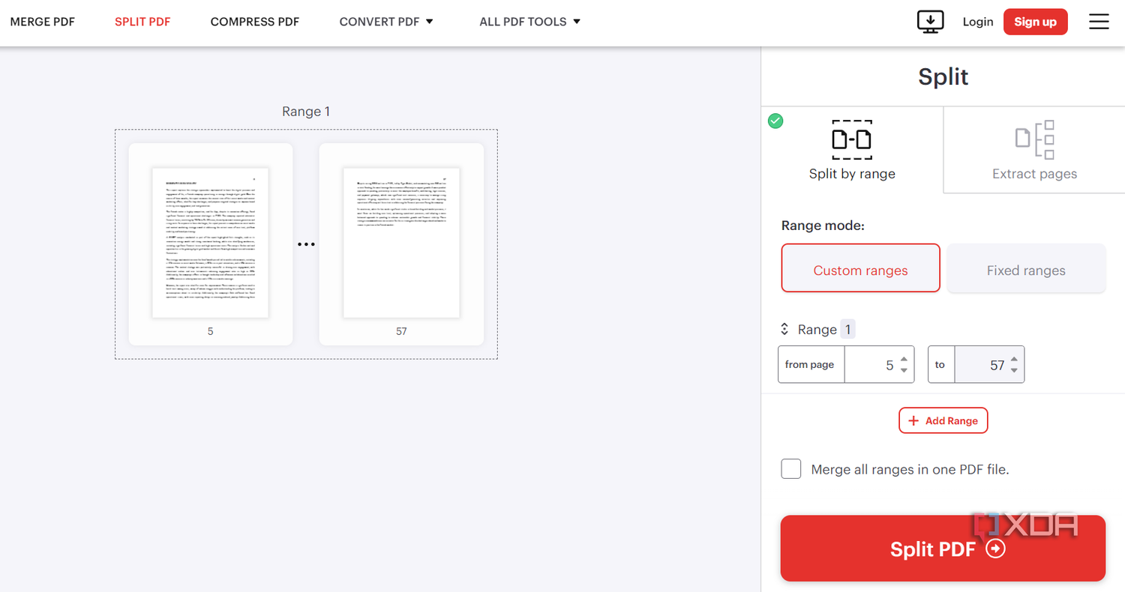Open the desktop app download icon
Viewport: 1125px width, 592px height.
[931, 22]
